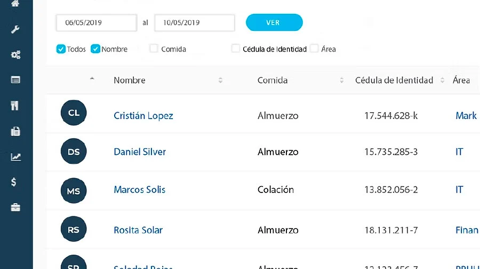This screenshot has height=269, width=480.
Task: Click the dollar sign sidebar icon
Action: click(x=14, y=182)
